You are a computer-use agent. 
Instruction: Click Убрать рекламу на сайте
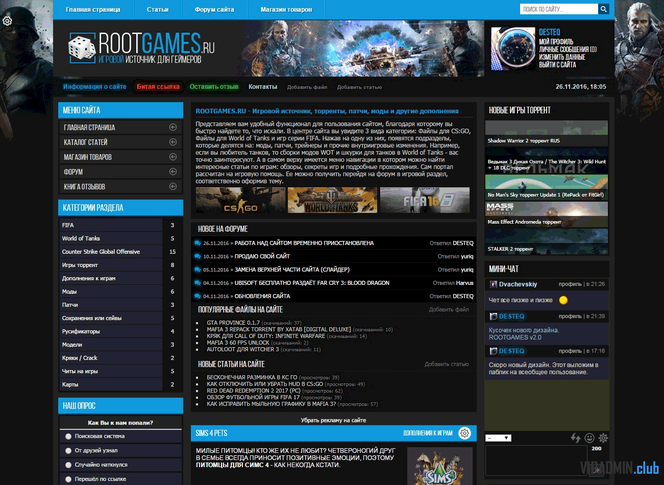click(x=333, y=420)
